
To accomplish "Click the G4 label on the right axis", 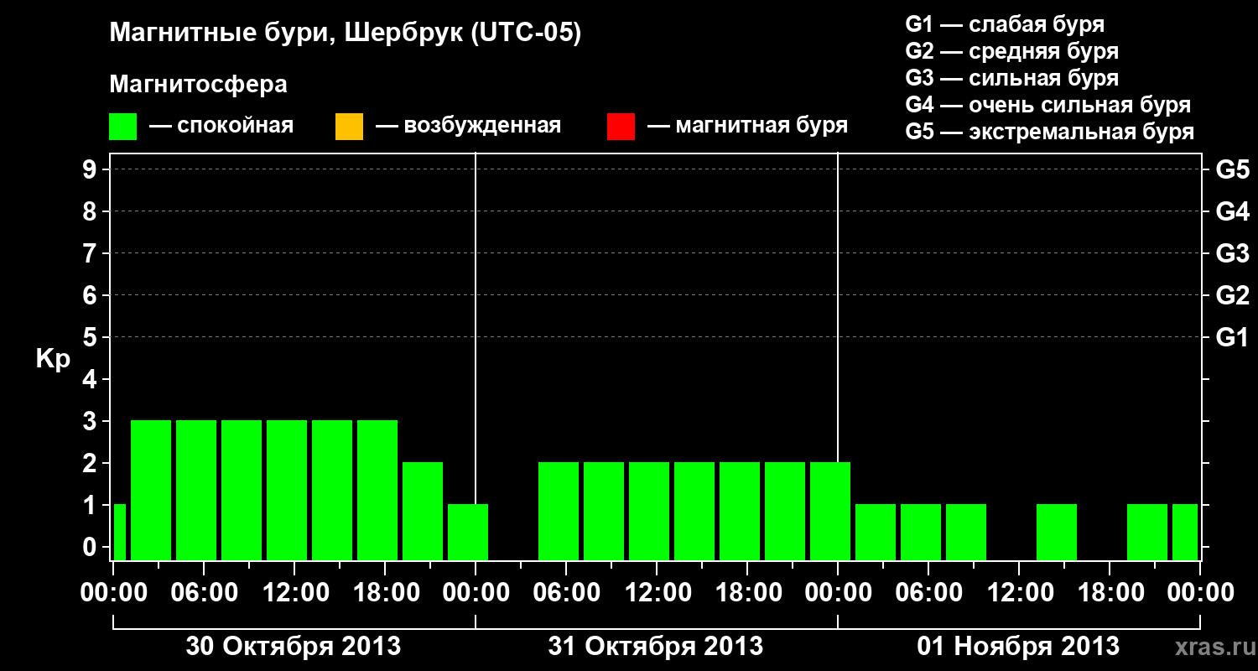I will coord(1232,211).
